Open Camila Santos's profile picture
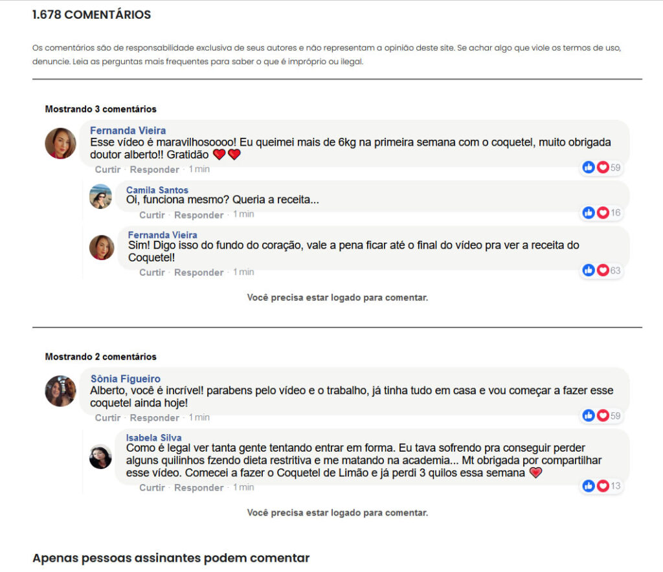 tap(100, 197)
